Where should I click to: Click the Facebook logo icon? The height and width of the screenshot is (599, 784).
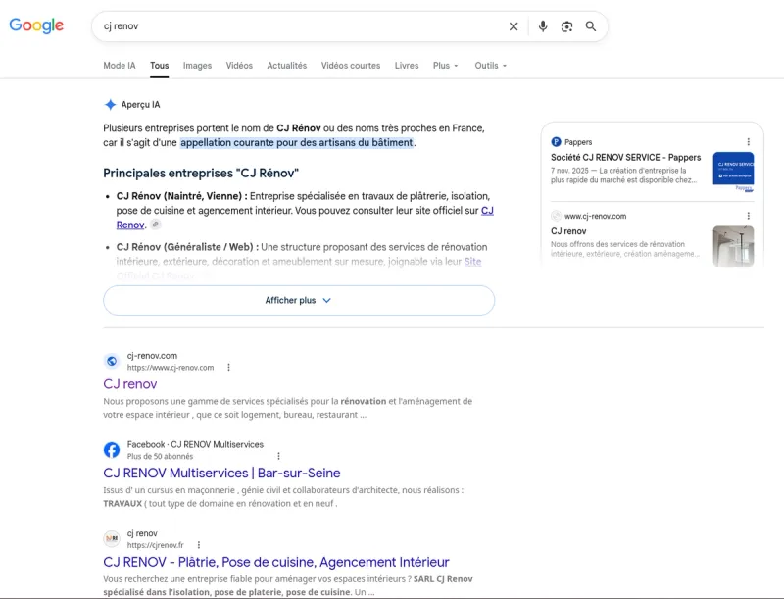(112, 450)
